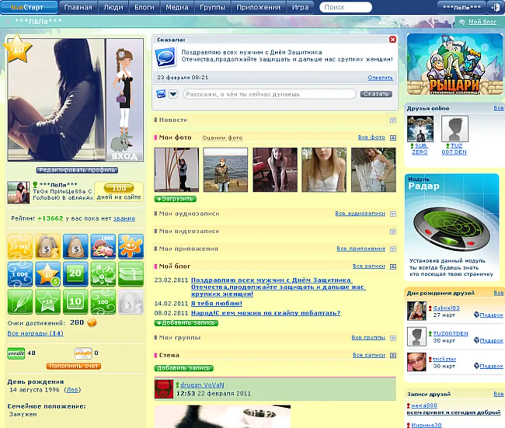This screenshot has width=505, height=428.
Task: Select the green feather award badge
Action: (20, 302)
